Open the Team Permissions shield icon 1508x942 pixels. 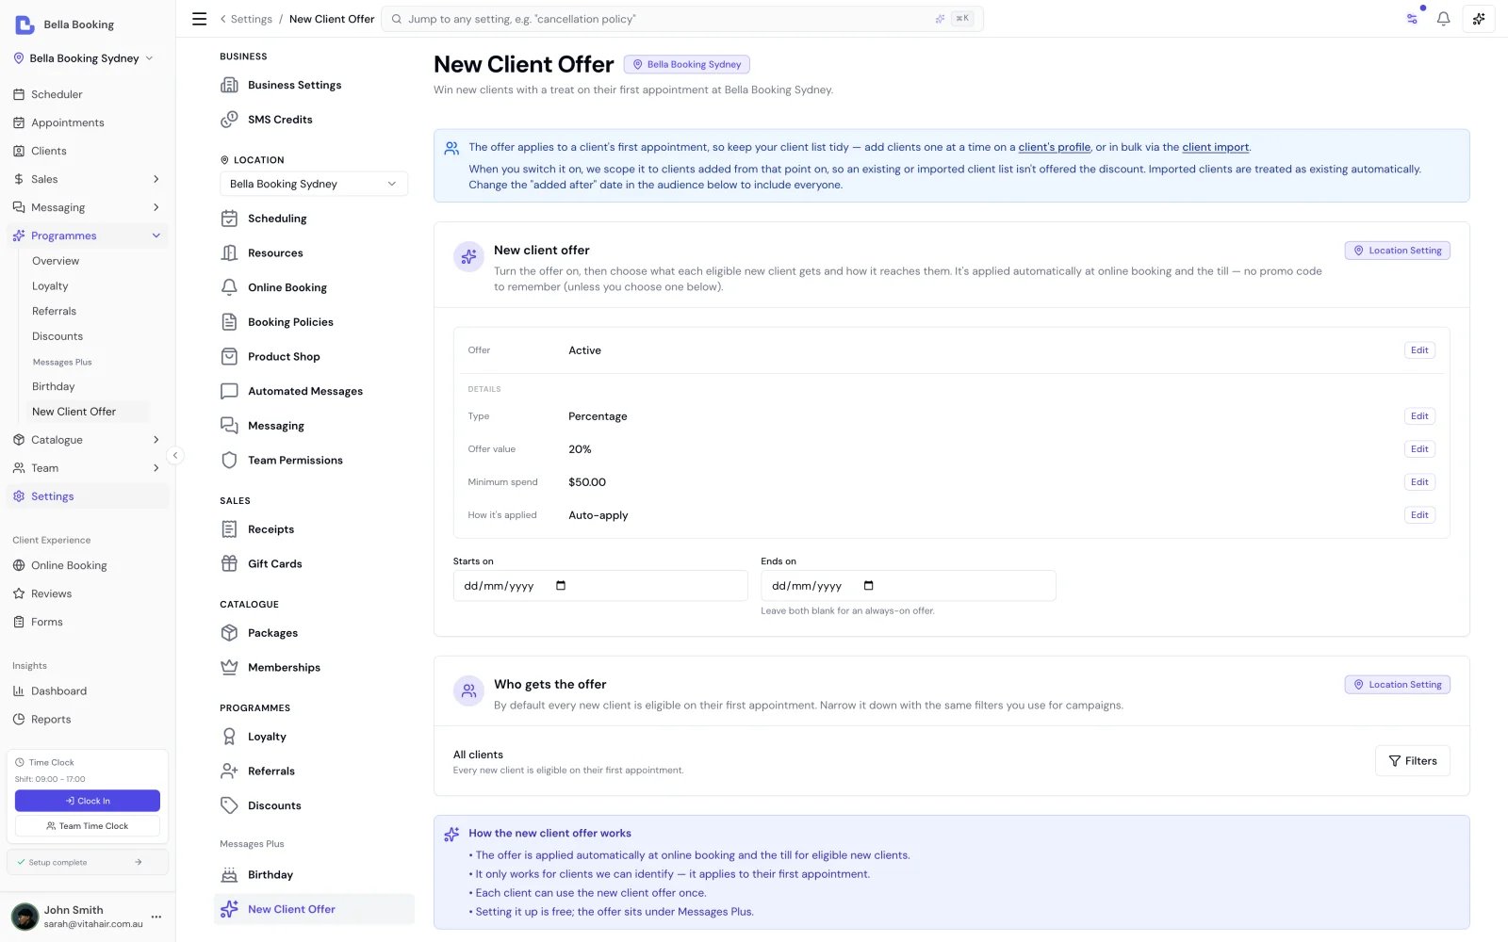pyautogui.click(x=229, y=461)
